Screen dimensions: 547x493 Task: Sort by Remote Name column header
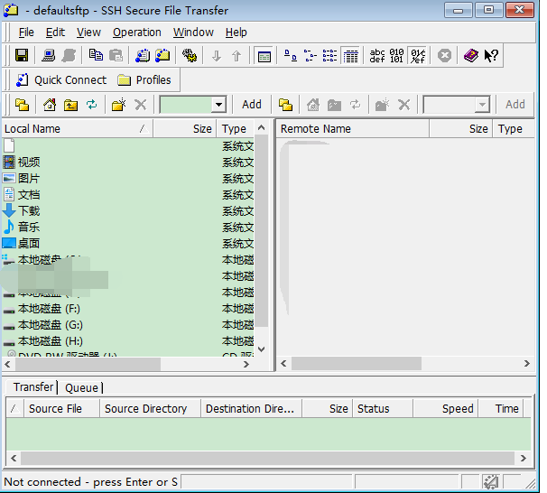(x=353, y=129)
